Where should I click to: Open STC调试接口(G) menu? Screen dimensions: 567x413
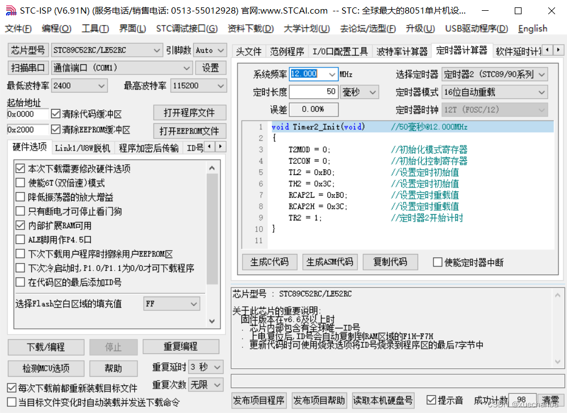186,28
